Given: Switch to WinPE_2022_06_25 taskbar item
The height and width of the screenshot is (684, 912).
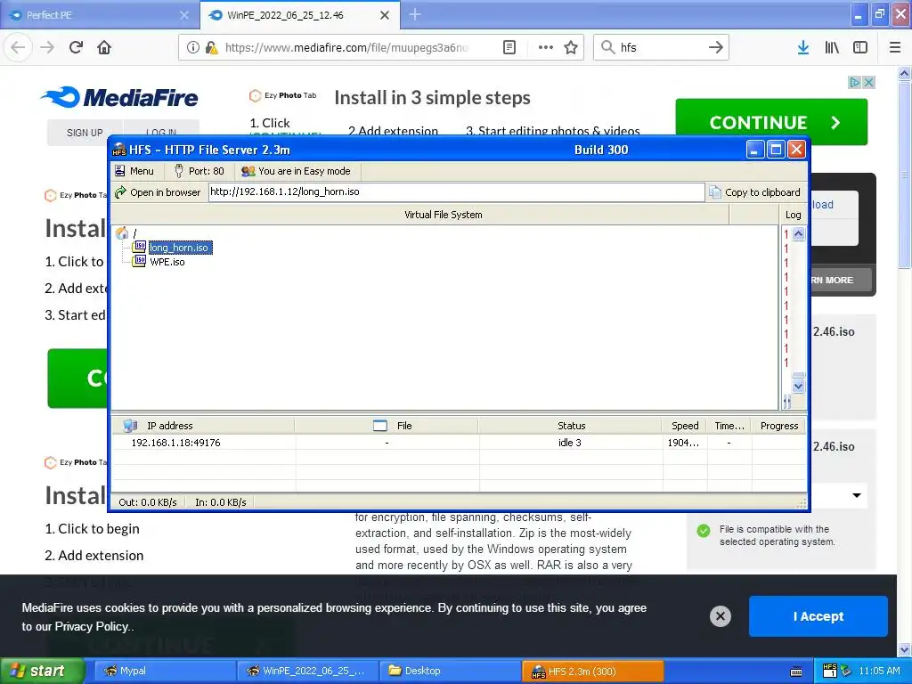Looking at the screenshot, I should (307, 671).
